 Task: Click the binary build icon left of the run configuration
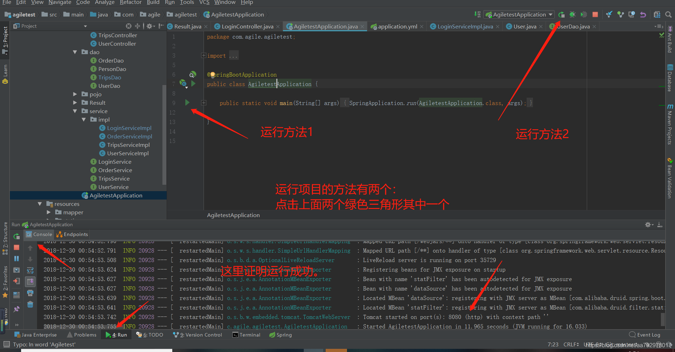click(477, 14)
